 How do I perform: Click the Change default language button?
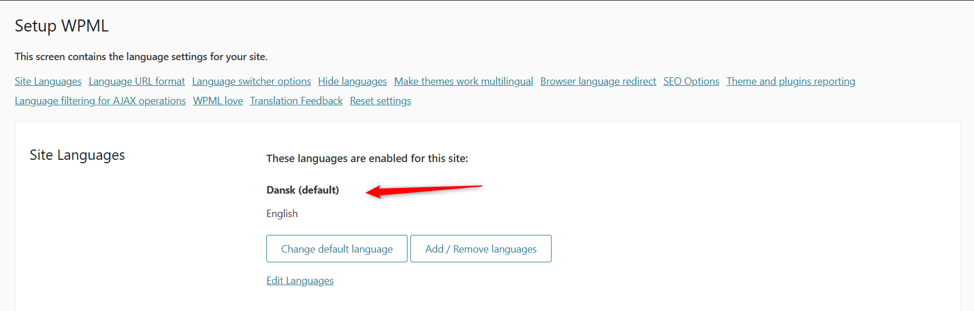pyautogui.click(x=337, y=249)
